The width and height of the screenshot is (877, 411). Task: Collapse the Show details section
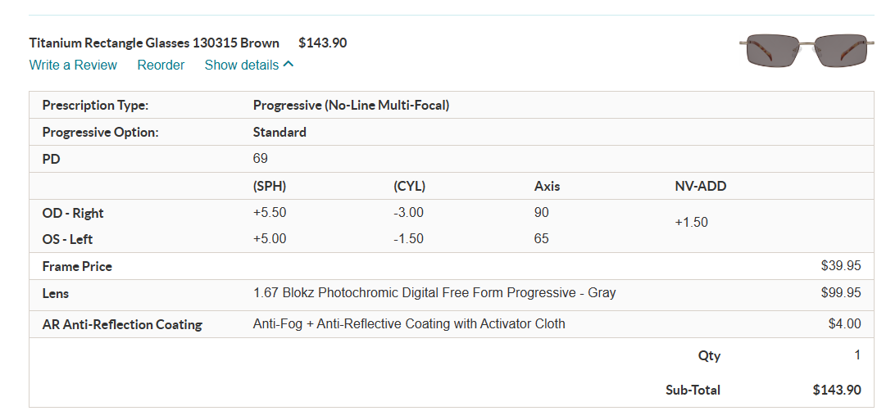pyautogui.click(x=248, y=65)
